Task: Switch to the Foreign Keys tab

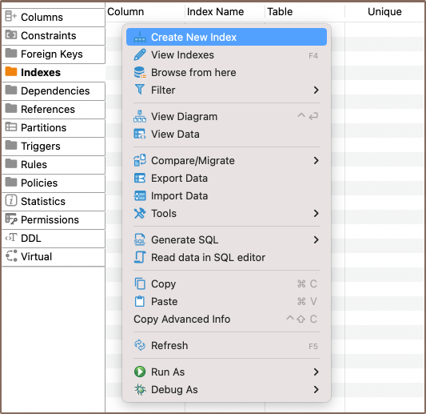Action: click(x=54, y=54)
